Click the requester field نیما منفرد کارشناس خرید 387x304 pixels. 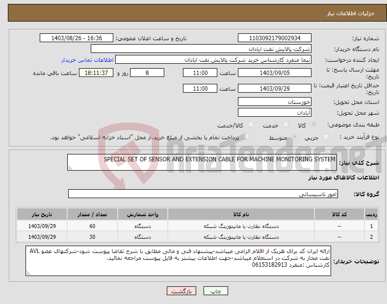(213, 60)
